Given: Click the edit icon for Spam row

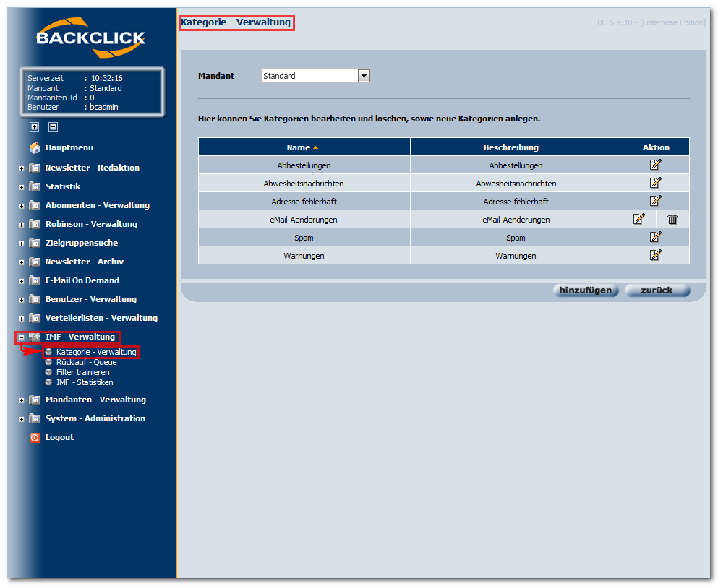Looking at the screenshot, I should pyautogui.click(x=655, y=237).
